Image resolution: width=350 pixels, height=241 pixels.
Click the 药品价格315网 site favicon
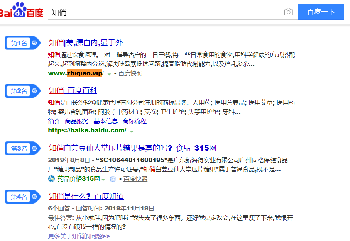[x=52, y=179]
